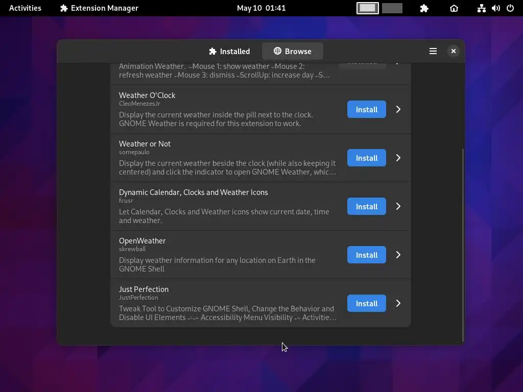This screenshot has height=392, width=523.
Task: Expand details for OpenWeather
Action: (x=398, y=255)
